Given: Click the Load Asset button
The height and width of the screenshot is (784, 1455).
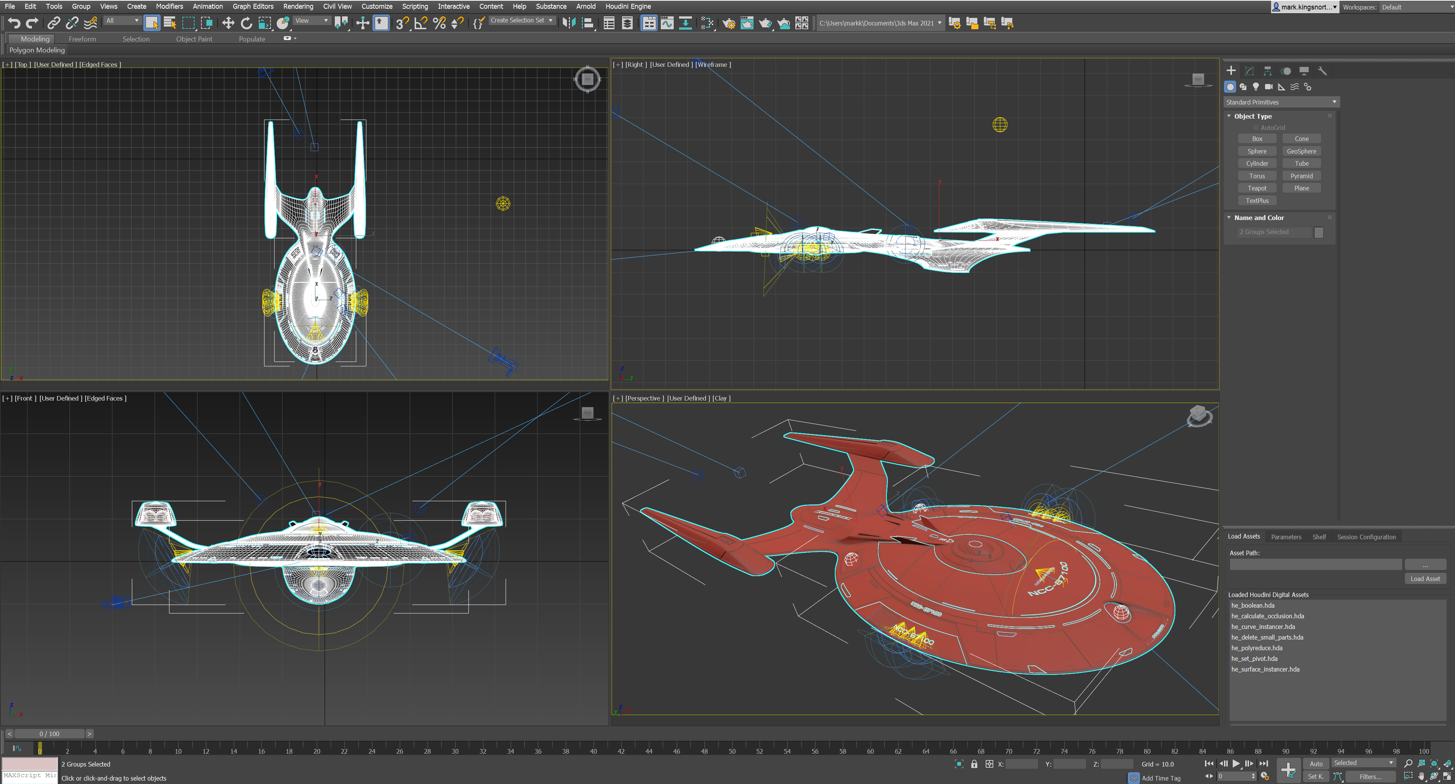Looking at the screenshot, I should coord(1425,579).
